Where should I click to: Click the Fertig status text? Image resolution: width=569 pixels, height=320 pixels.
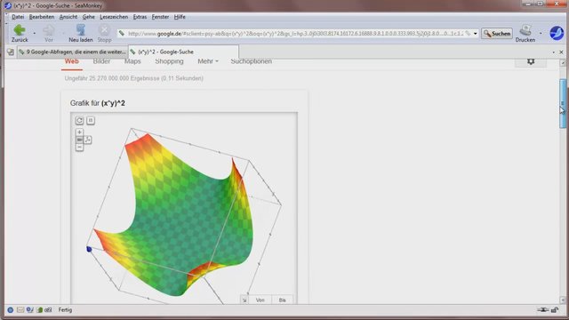65,310
